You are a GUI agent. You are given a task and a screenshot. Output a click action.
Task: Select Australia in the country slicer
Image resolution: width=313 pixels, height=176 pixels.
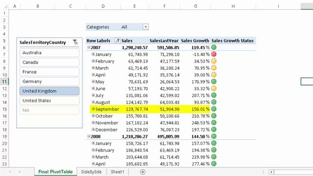coord(49,53)
